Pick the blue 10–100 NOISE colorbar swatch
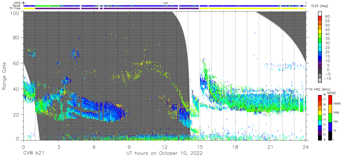Image resolution: width=344 pixels, height=159 pixels. pos(330,126)
